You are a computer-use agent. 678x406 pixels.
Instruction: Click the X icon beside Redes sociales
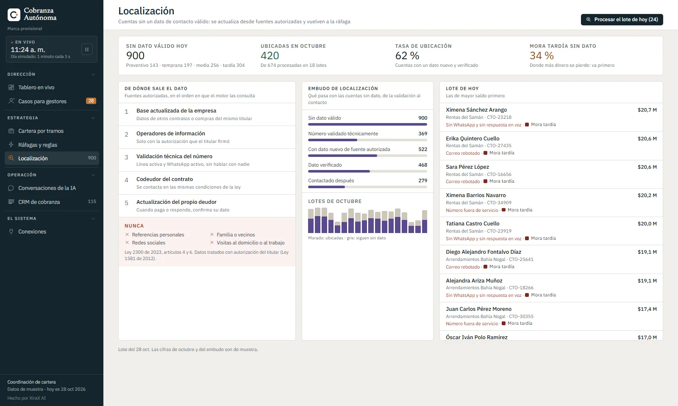[x=127, y=243]
